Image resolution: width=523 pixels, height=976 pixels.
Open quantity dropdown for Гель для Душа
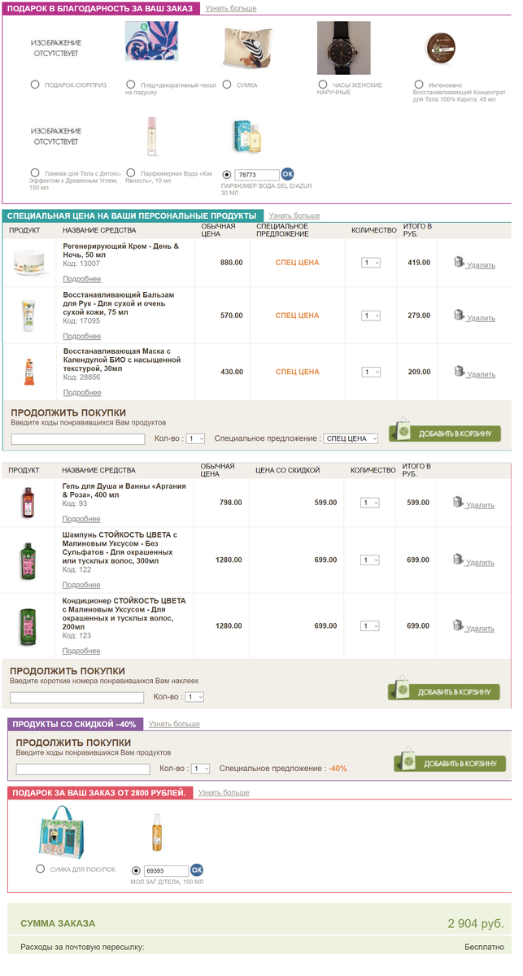pyautogui.click(x=371, y=503)
